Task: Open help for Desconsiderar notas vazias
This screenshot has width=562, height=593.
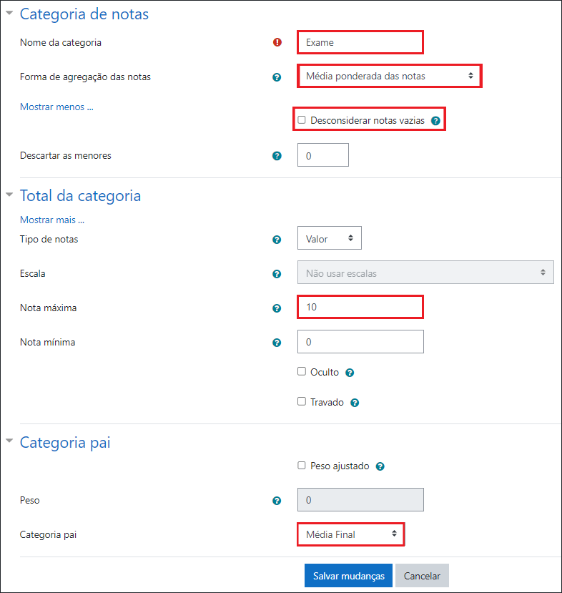Action: pyautogui.click(x=435, y=121)
